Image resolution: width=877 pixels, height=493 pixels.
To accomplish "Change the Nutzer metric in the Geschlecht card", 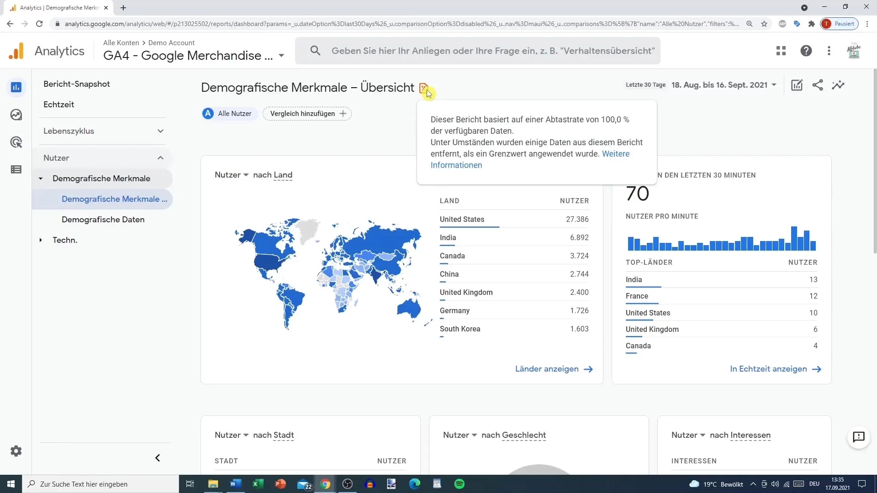I will (460, 435).
